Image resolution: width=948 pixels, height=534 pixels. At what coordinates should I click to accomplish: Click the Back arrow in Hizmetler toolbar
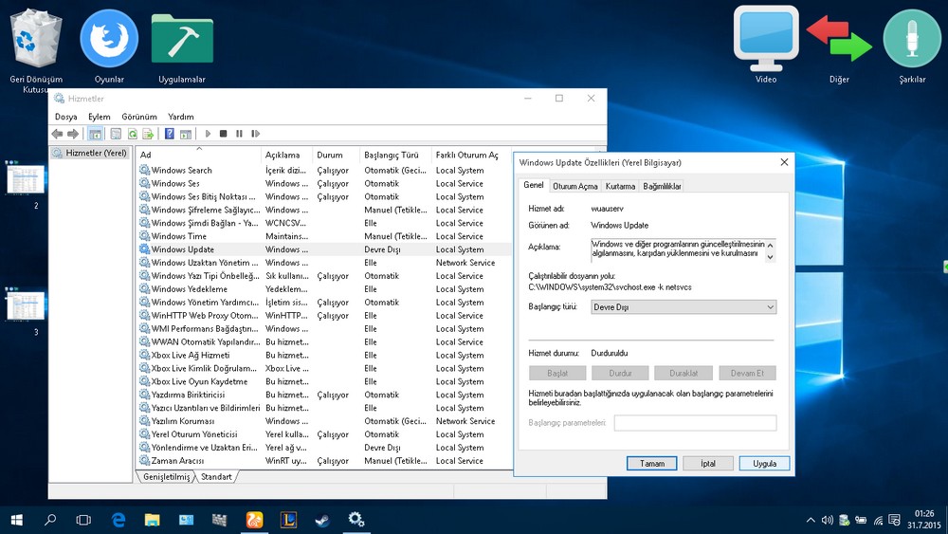point(58,134)
